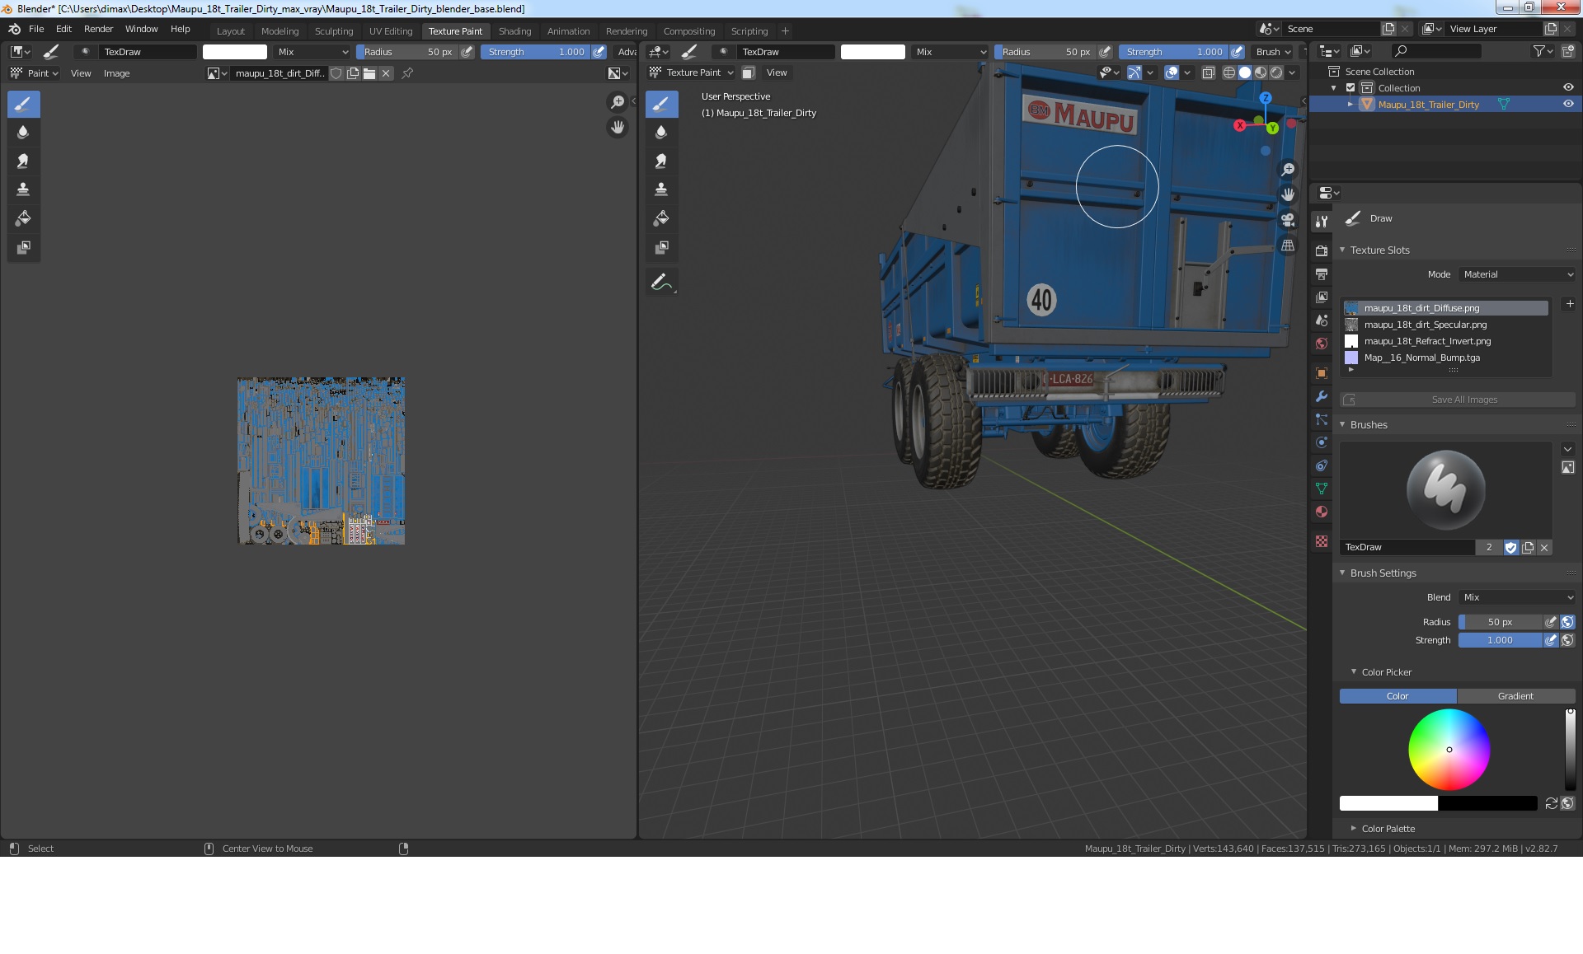
Task: Select the Gradient color mode button
Action: (1515, 696)
